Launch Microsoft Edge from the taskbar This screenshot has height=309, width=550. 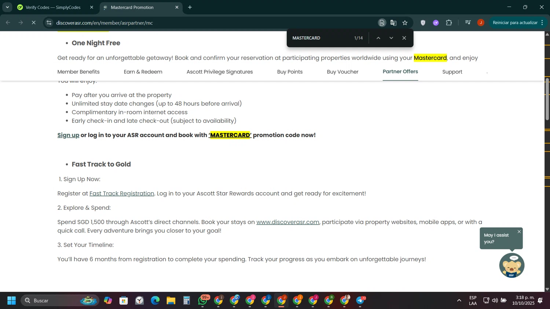tap(155, 301)
